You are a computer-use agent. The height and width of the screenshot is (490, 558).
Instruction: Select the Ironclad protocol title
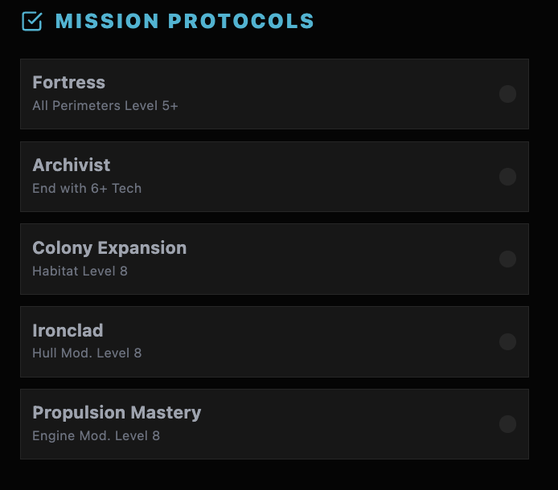tap(68, 330)
